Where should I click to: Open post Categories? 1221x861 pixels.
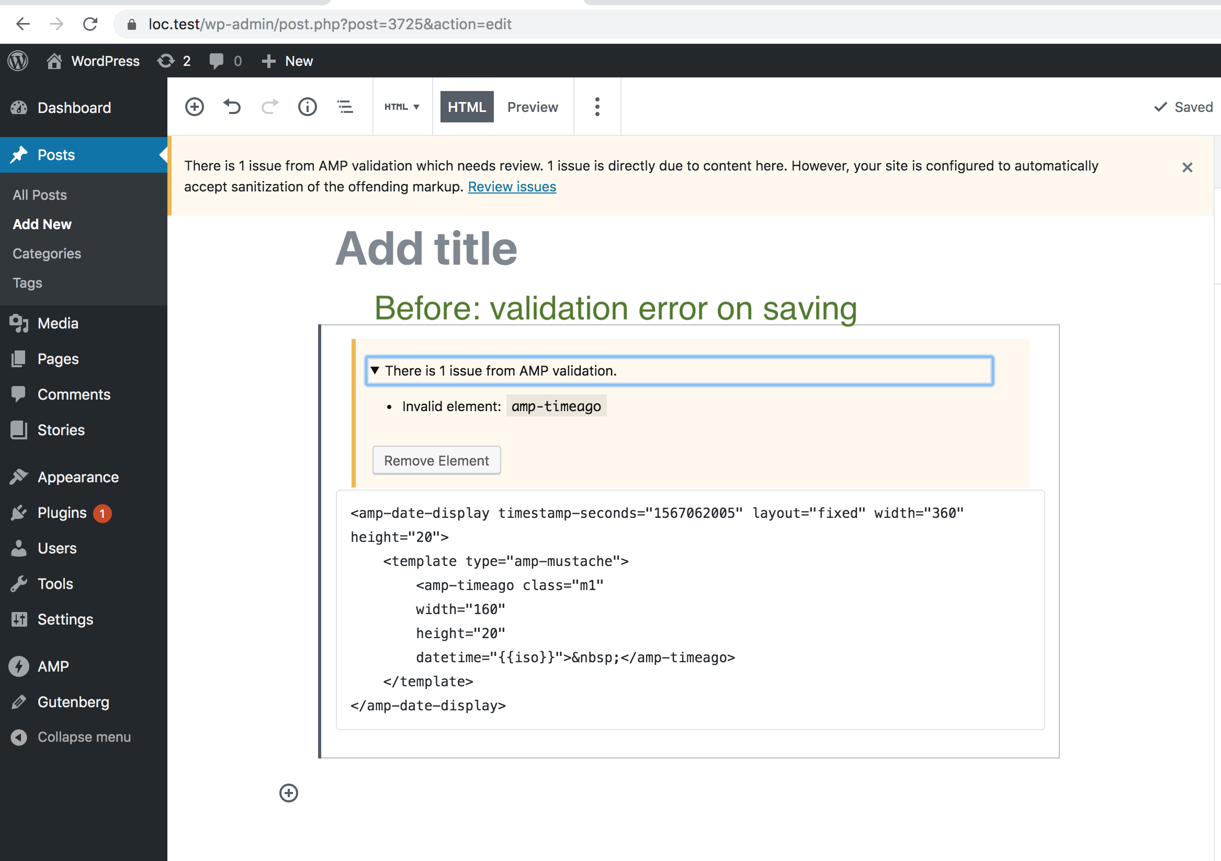[x=47, y=254]
